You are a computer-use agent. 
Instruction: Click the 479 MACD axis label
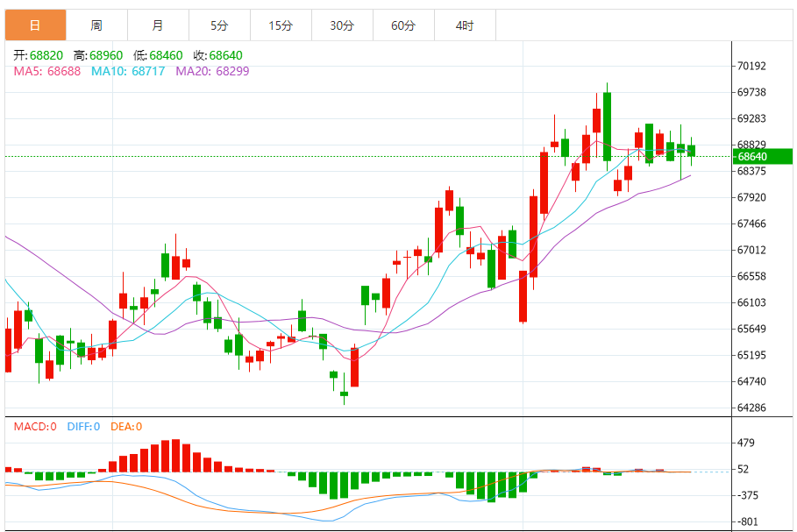click(745, 443)
